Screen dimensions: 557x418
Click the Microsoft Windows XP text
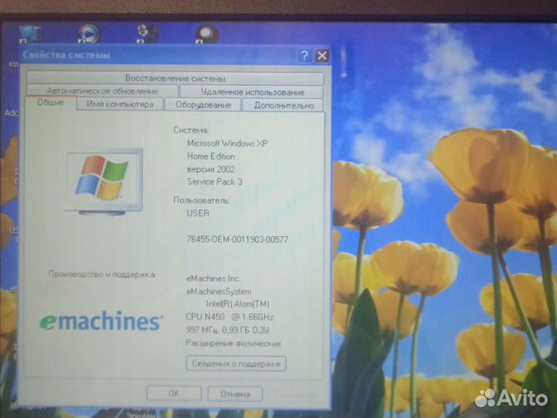[227, 144]
